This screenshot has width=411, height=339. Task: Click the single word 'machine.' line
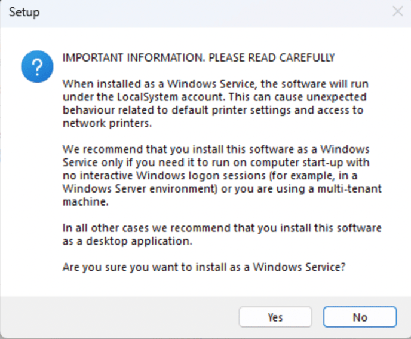click(x=85, y=201)
